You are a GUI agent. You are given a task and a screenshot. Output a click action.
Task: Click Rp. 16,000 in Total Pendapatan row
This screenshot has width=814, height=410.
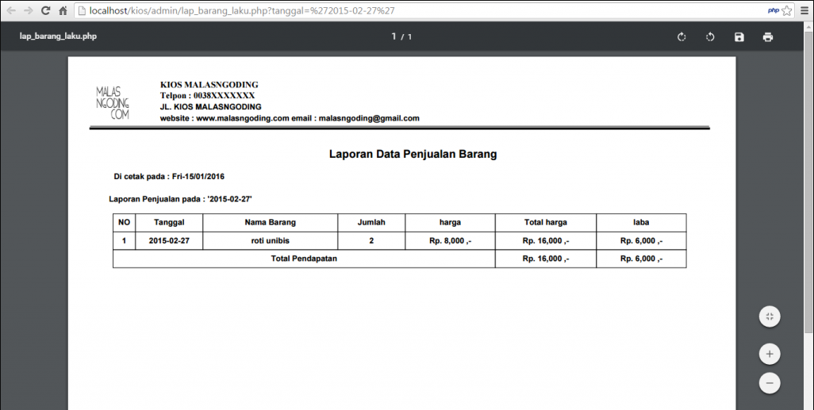(546, 259)
